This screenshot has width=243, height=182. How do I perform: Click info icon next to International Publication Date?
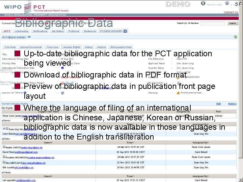coord(62,68)
